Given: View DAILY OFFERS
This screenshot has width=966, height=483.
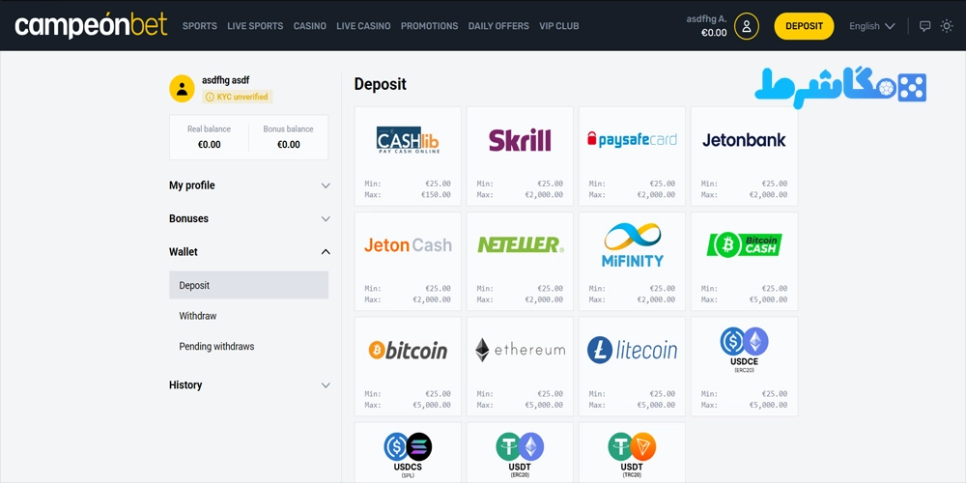Looking at the screenshot, I should (x=498, y=26).
